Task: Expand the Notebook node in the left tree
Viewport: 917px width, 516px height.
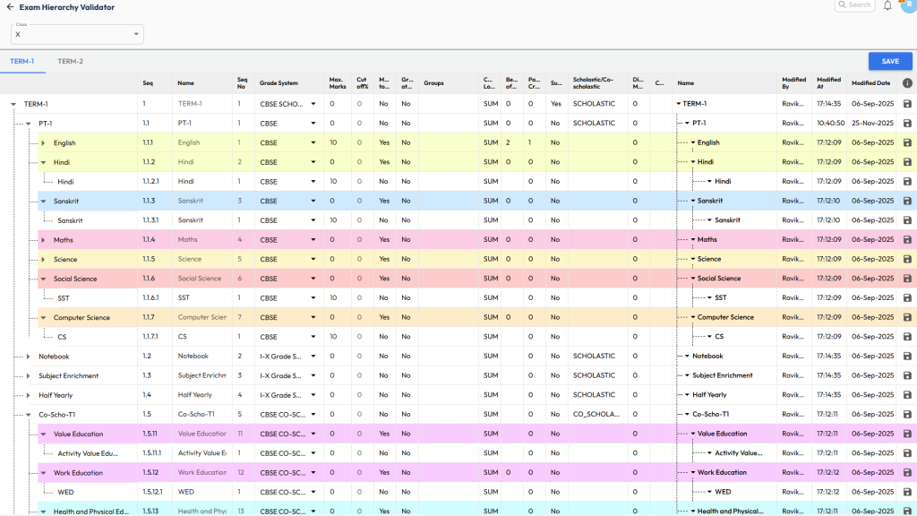Action: (29, 357)
